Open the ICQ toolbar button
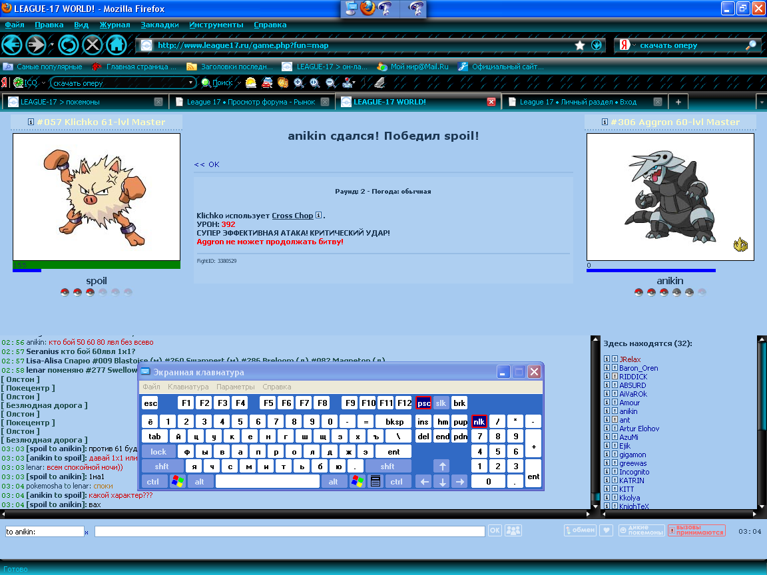The width and height of the screenshot is (767, 575). click(x=25, y=83)
